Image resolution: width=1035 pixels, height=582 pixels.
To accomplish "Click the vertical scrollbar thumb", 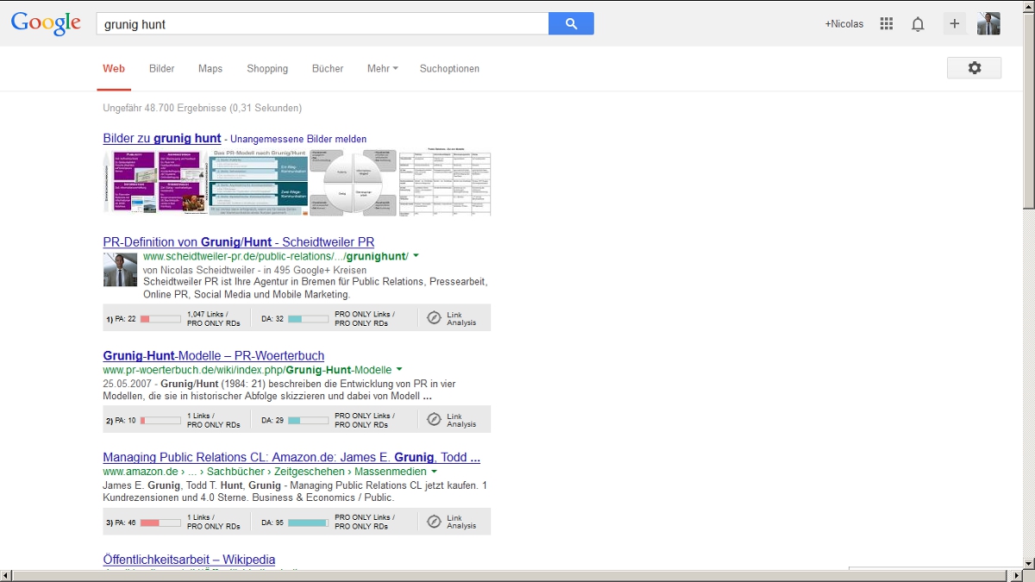I will 1028,110.
